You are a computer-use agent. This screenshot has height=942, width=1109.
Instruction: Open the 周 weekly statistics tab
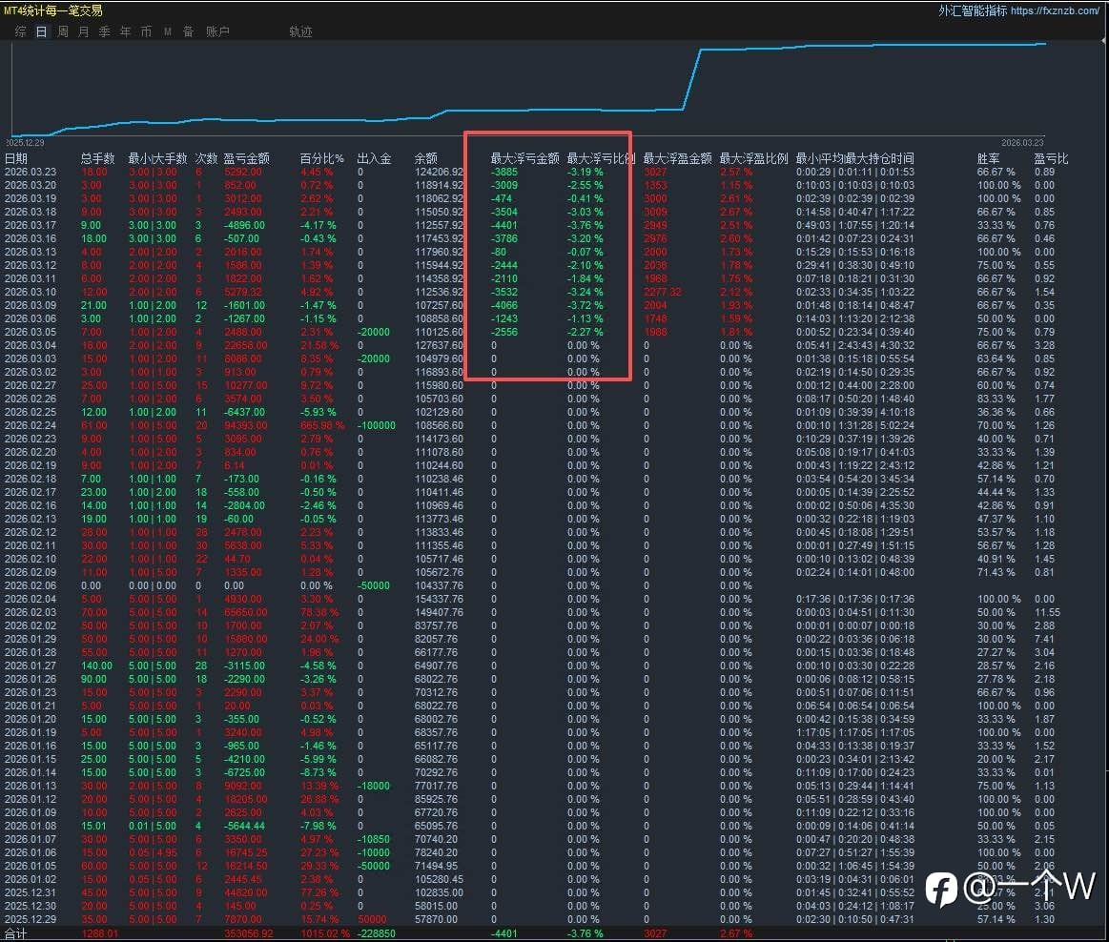[63, 31]
